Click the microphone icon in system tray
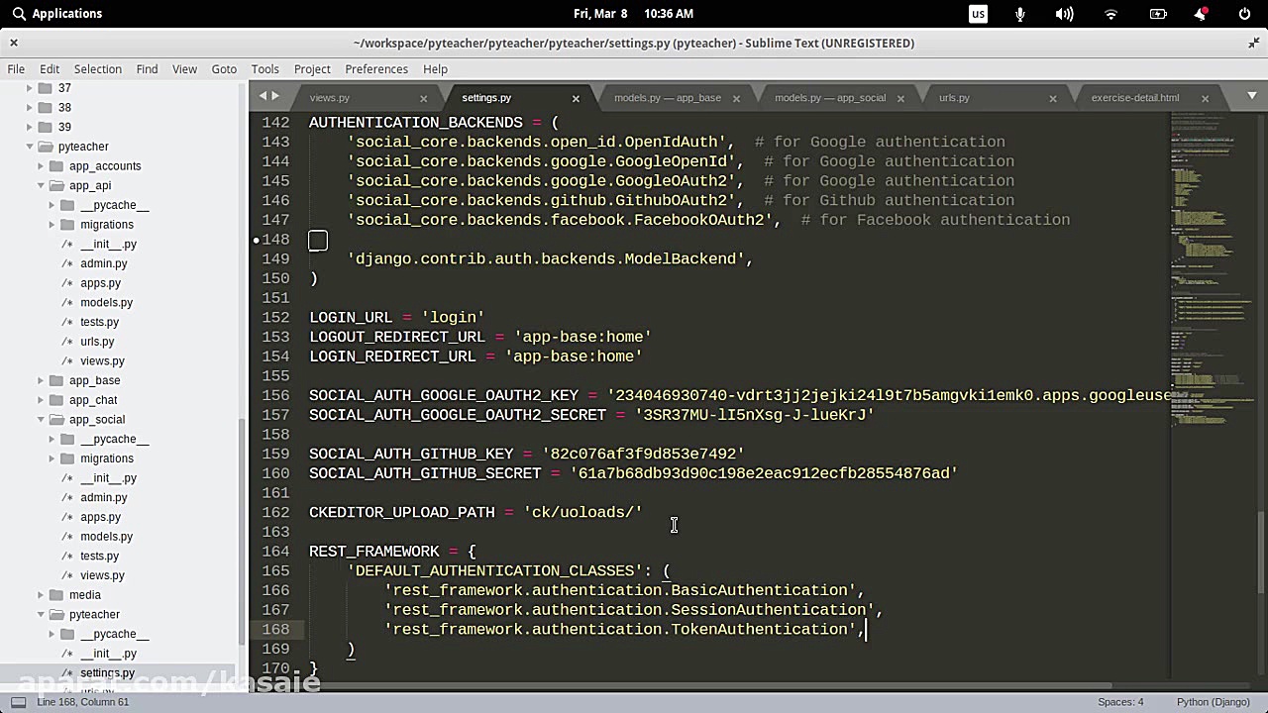 tap(1020, 14)
